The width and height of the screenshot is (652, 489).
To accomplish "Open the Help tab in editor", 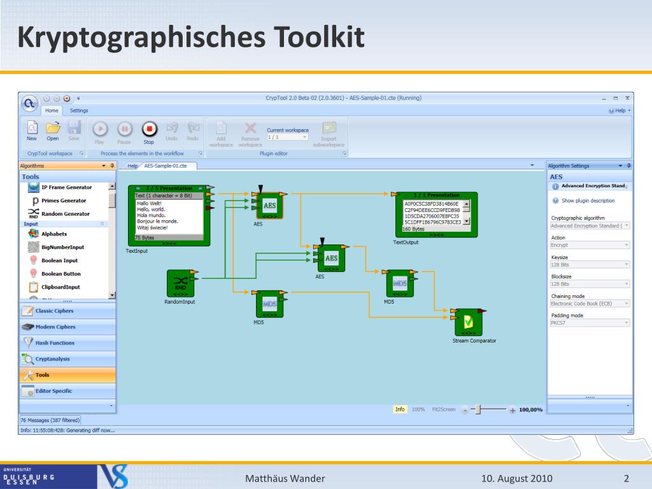I will point(132,166).
